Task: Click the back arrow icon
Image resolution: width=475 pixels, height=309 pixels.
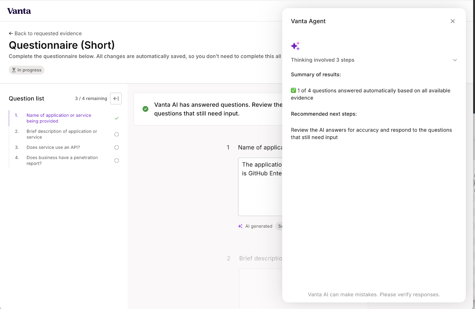Action: pyautogui.click(x=11, y=34)
